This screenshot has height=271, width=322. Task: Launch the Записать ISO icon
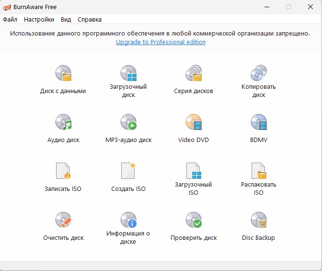pos(63,171)
